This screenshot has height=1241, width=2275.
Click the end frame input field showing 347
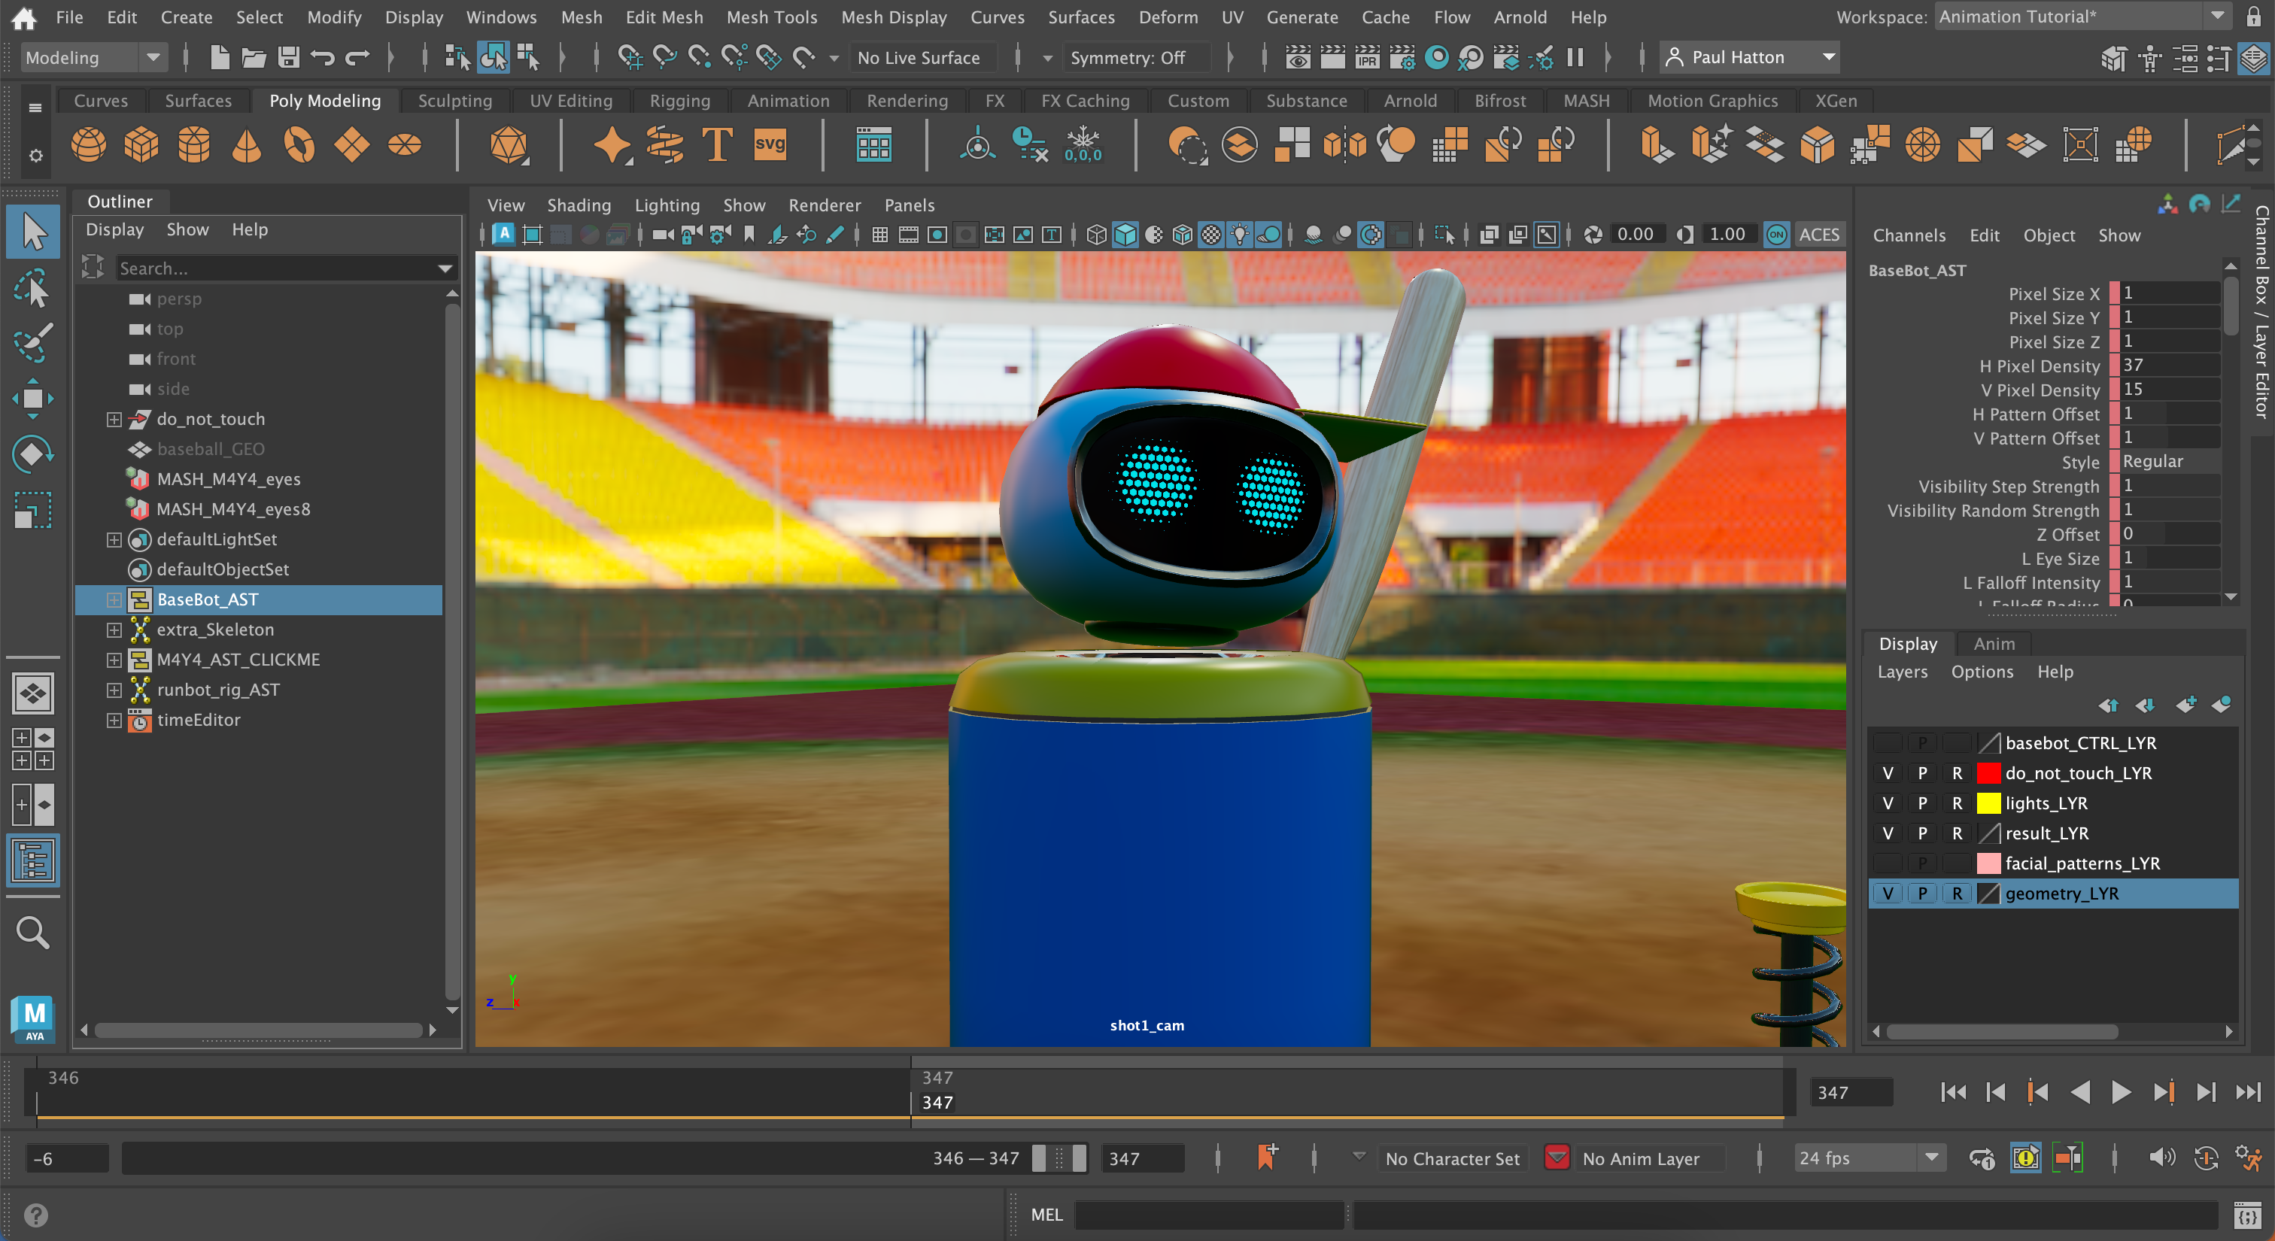tap(1144, 1158)
